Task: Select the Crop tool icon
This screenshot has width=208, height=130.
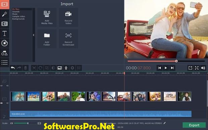Action: 47,68
